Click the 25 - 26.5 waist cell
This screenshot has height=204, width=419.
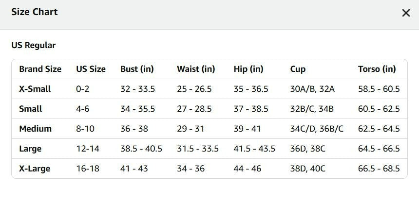tap(194, 89)
